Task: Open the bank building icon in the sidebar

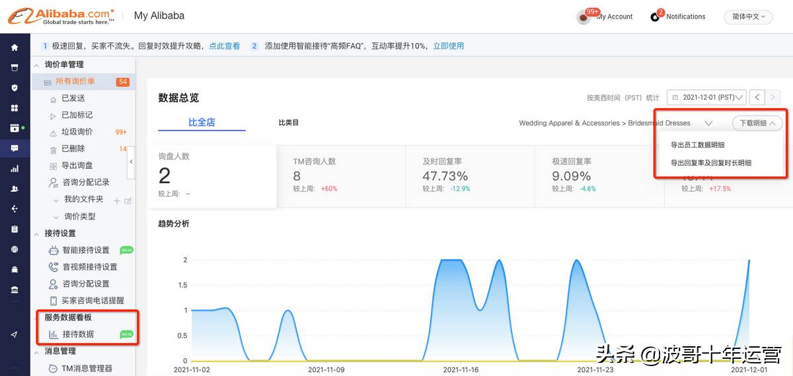Action: pos(15,289)
